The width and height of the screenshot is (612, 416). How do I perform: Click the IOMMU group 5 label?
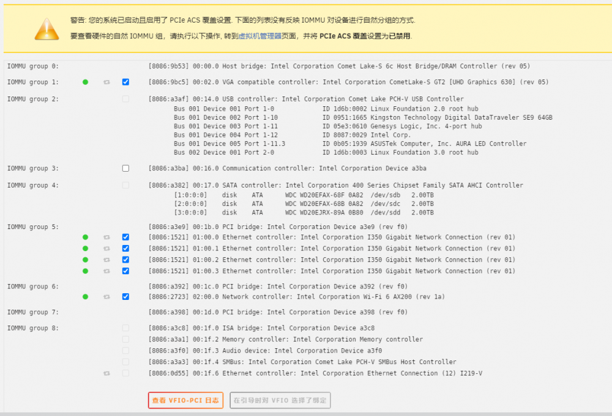click(x=33, y=227)
